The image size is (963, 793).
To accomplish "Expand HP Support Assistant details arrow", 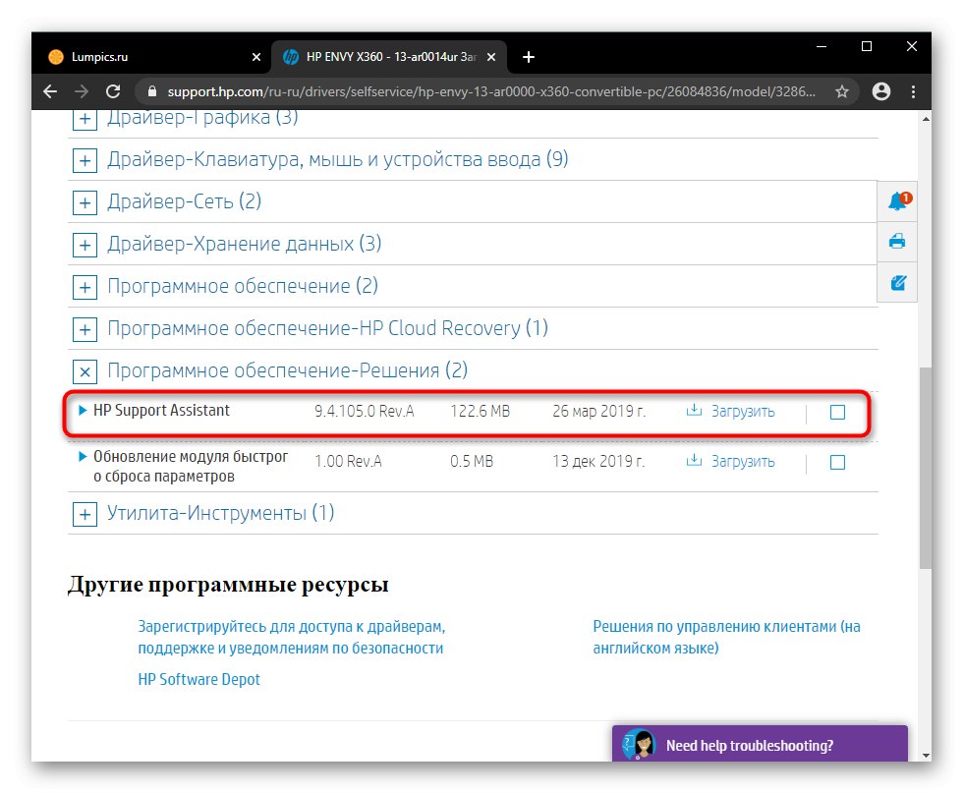I will (83, 411).
